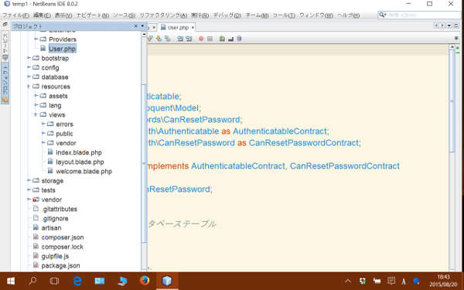
Task: Open the ウィンドウ(W) menu
Action: (316, 15)
